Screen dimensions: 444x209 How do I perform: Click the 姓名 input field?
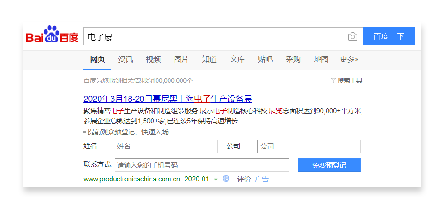[x=166, y=146]
